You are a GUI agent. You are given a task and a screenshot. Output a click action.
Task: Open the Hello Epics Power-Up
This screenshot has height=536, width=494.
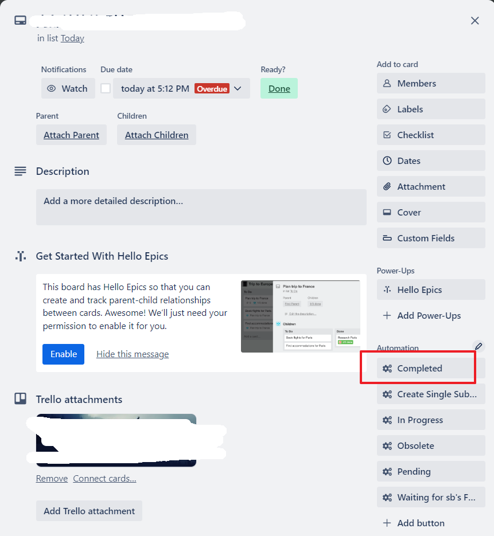pos(431,290)
